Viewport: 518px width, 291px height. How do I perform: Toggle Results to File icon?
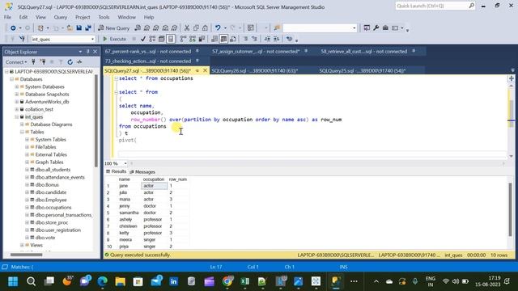233,39
